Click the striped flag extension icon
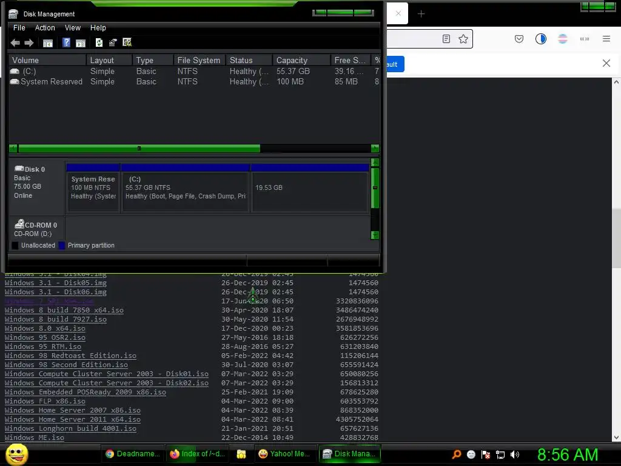 563,39
